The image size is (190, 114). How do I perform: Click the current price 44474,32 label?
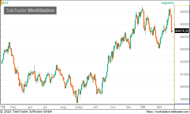coord(182,31)
